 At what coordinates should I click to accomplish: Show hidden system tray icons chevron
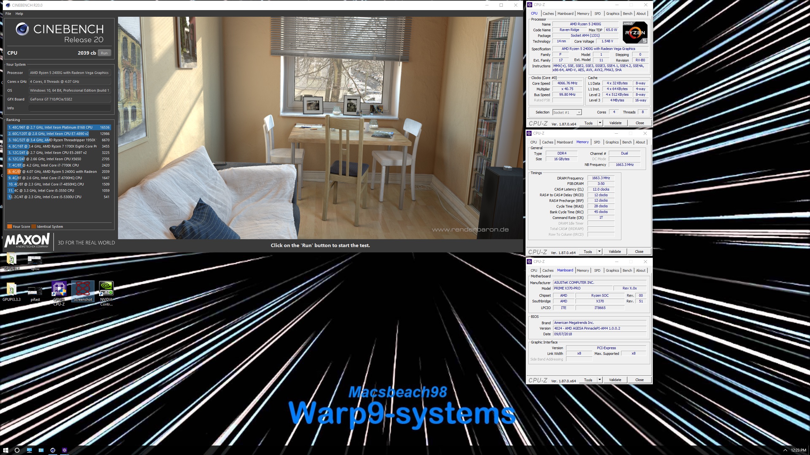[785, 450]
